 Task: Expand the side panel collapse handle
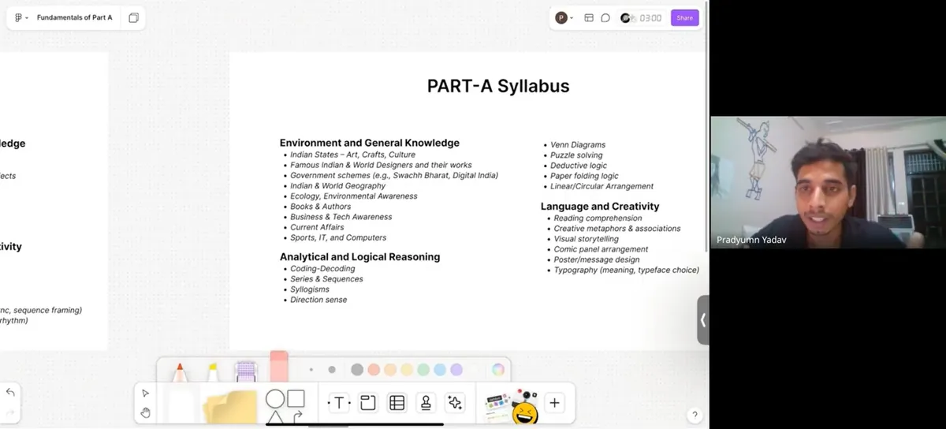(x=703, y=320)
